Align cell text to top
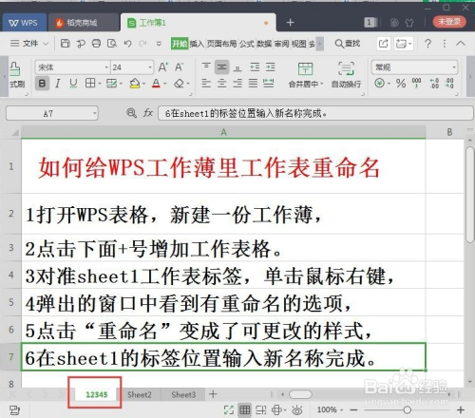Screen dimensions: 475x418 click(206, 66)
